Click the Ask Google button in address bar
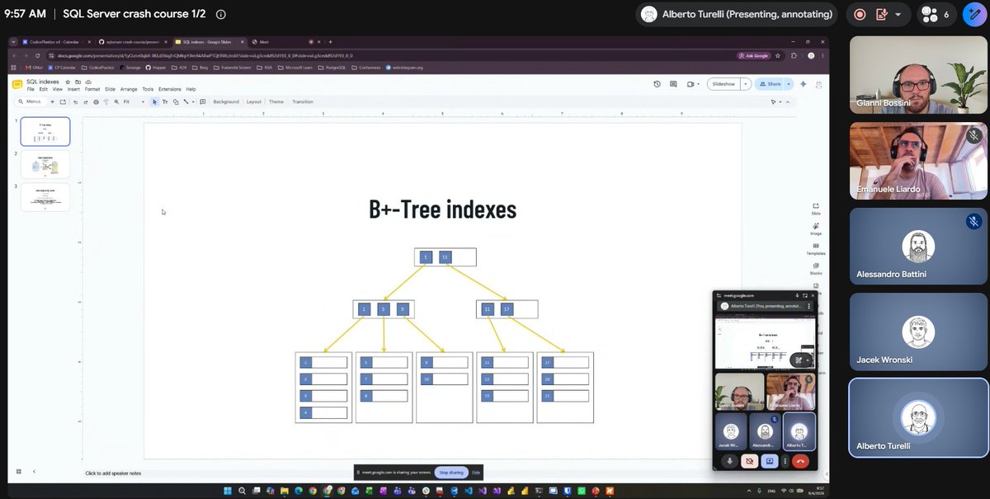990x499 pixels. [x=754, y=55]
